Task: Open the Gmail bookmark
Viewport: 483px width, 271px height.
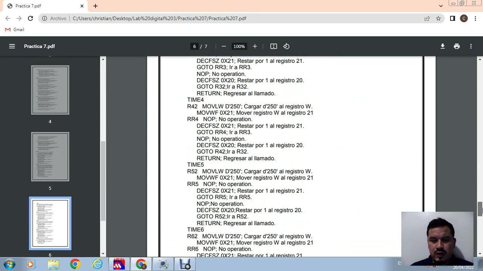Action: pyautogui.click(x=15, y=30)
